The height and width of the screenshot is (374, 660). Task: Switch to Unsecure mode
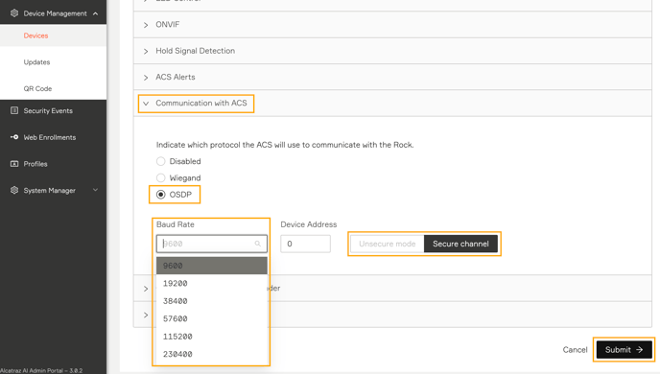pos(388,244)
